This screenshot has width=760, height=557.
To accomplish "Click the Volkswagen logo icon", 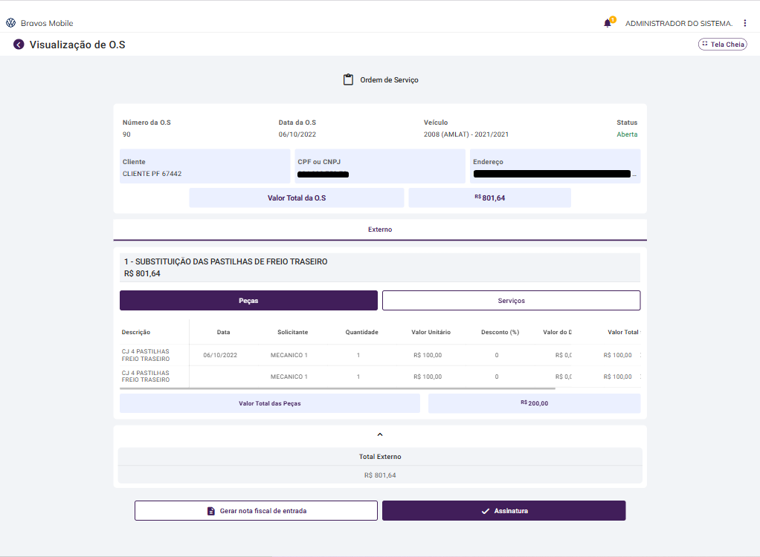I will [10, 23].
